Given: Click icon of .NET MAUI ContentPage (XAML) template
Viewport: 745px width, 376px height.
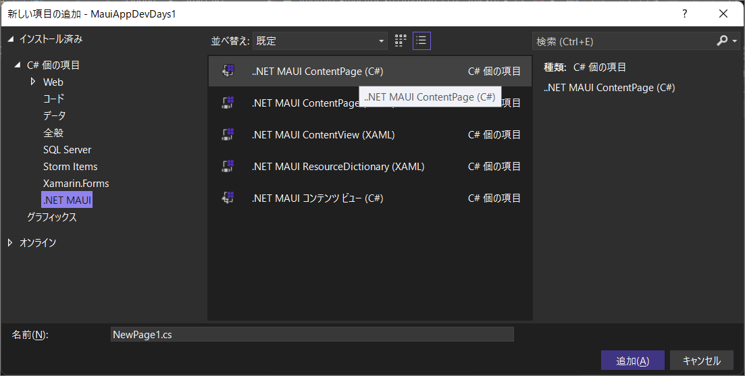Looking at the screenshot, I should (x=228, y=103).
